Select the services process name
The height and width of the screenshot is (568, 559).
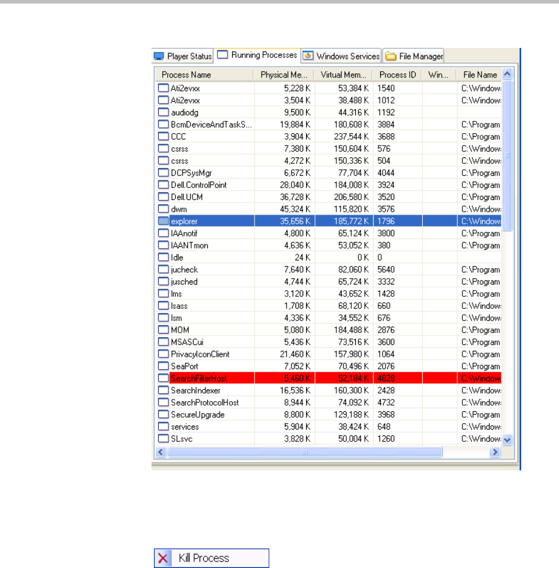pos(185,427)
